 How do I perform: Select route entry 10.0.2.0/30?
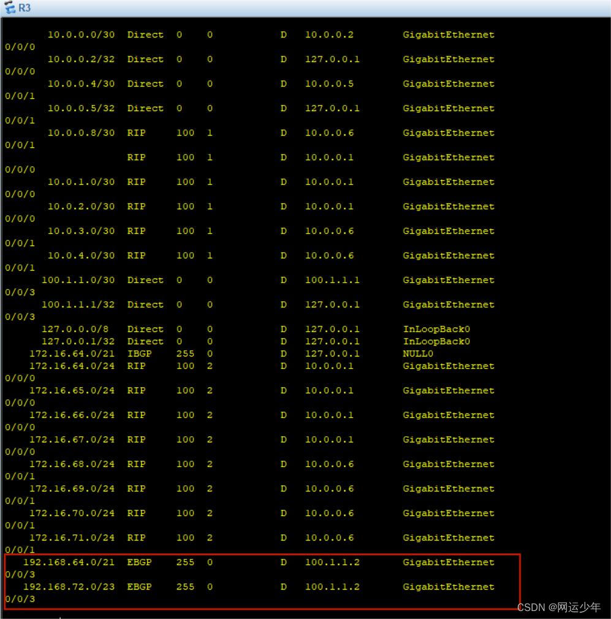(x=82, y=207)
